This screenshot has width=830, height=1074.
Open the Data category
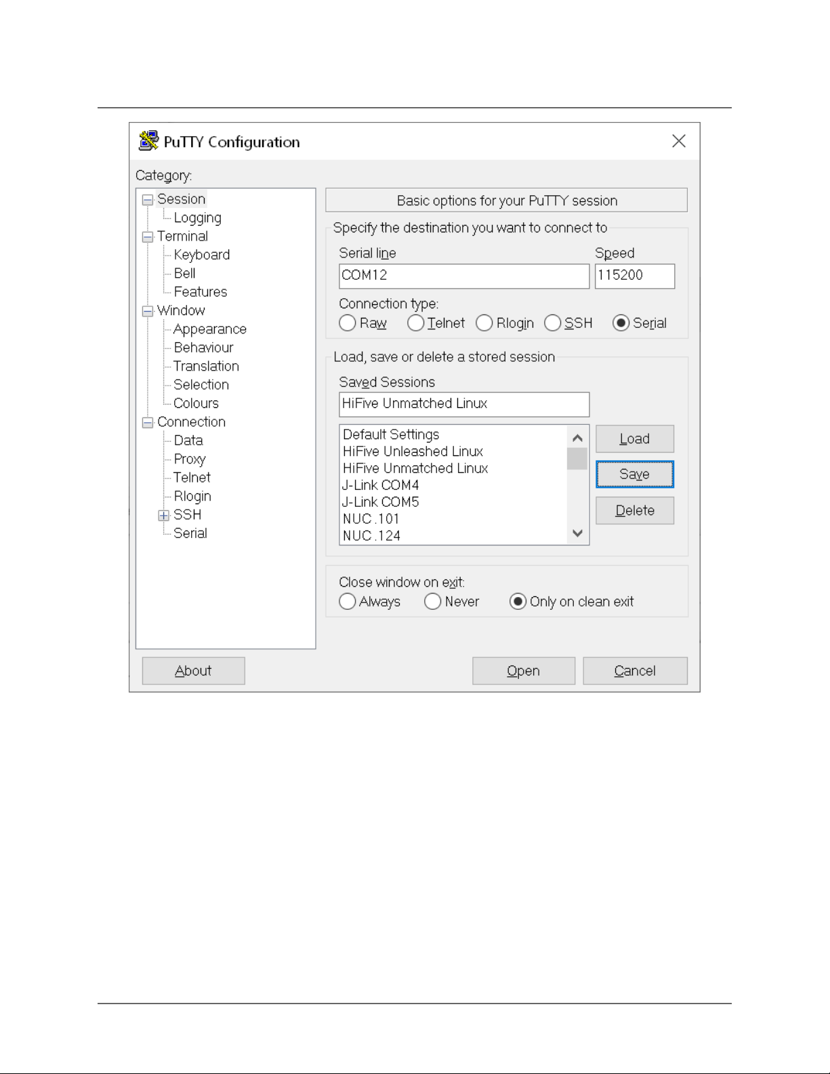(x=188, y=440)
